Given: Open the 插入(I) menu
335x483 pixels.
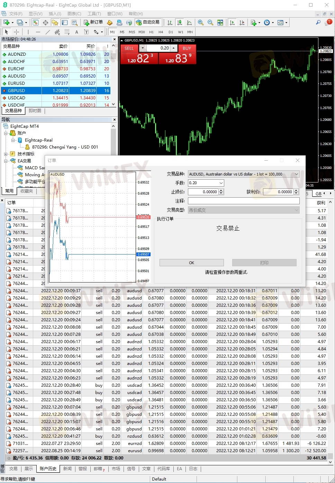Looking at the screenshot, I should pos(55,14).
